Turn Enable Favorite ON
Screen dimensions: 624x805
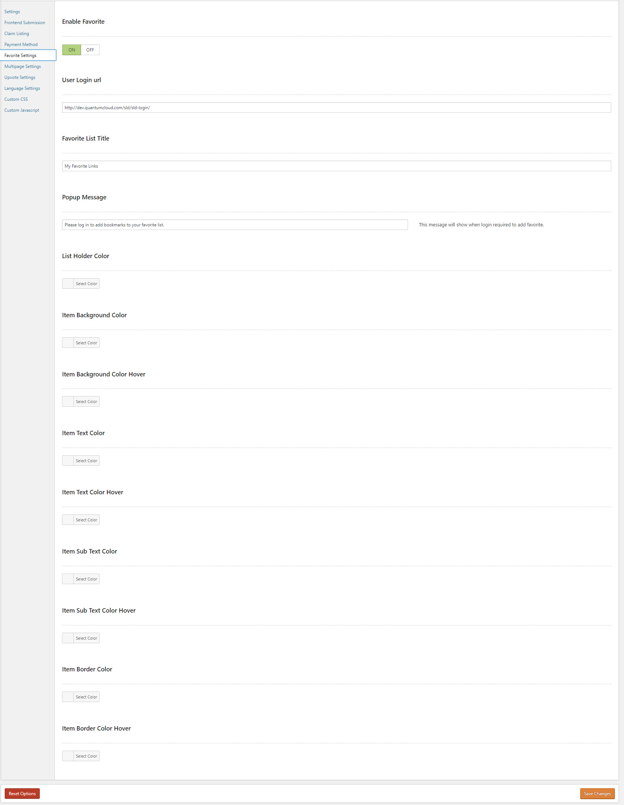[72, 50]
